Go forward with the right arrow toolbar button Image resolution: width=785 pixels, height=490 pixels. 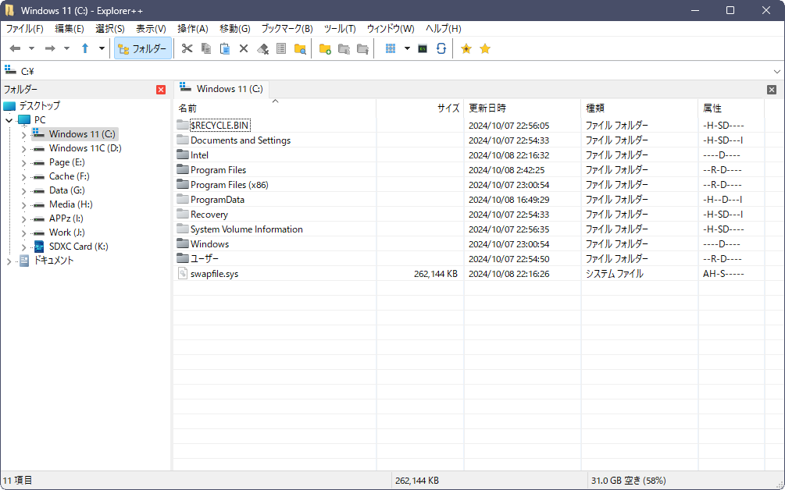coord(50,48)
